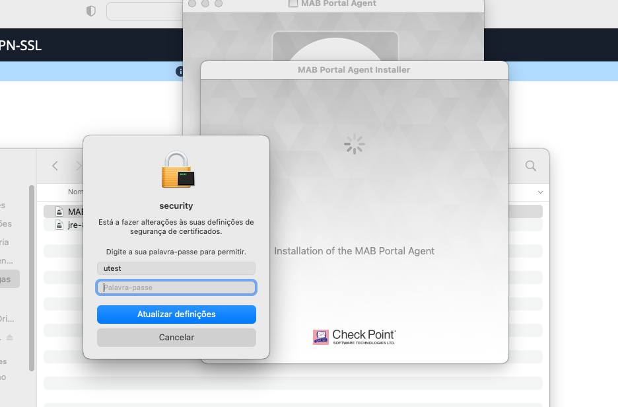Click Atualizar definições button

pos(176,314)
